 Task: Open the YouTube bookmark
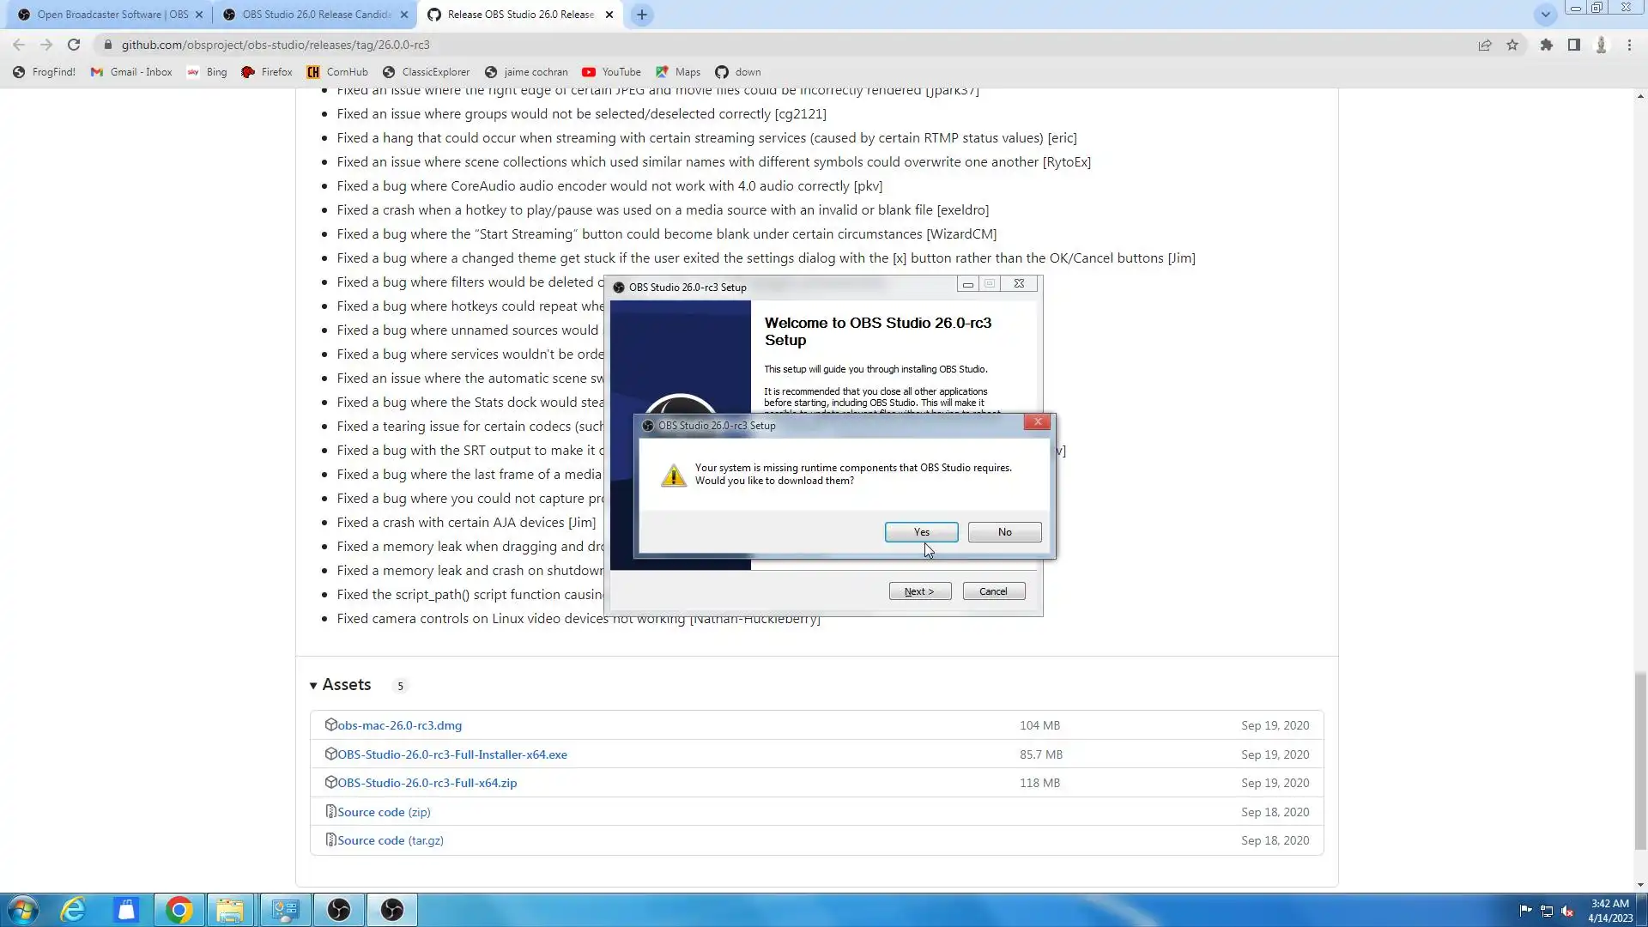tap(612, 72)
